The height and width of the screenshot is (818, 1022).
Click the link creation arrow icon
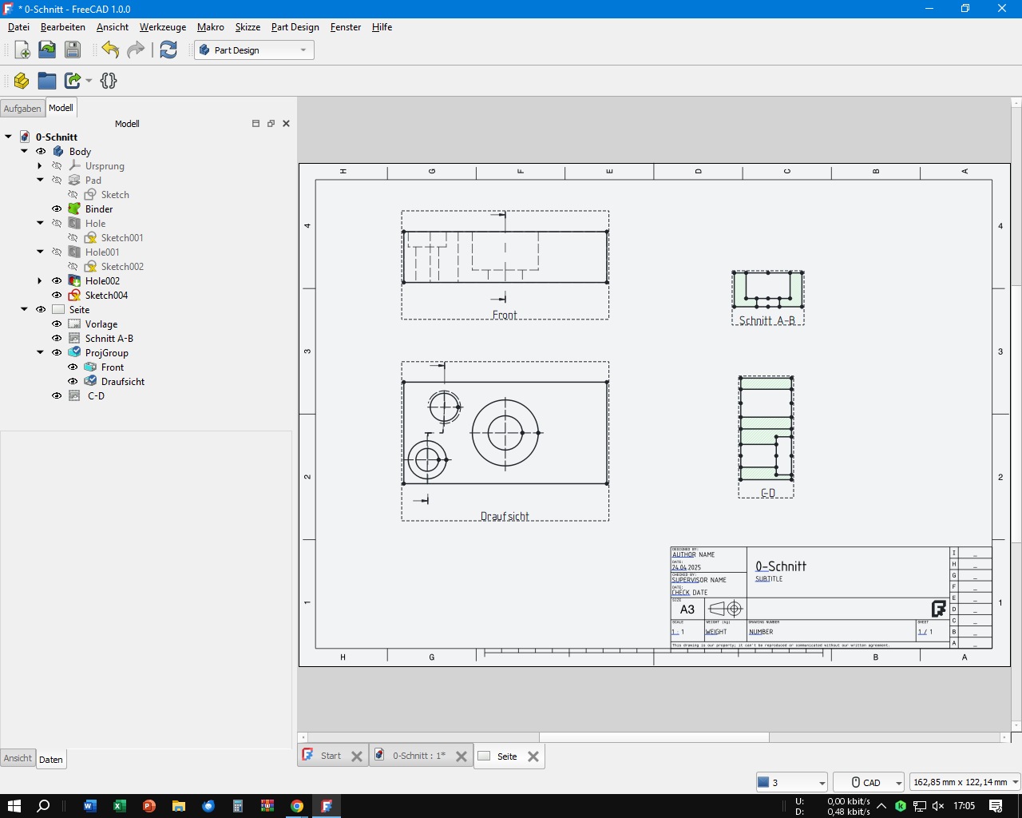73,81
